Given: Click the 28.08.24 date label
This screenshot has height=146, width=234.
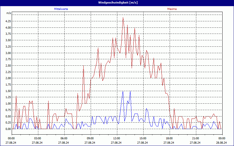Looking at the screenshot, I should point(221,143).
